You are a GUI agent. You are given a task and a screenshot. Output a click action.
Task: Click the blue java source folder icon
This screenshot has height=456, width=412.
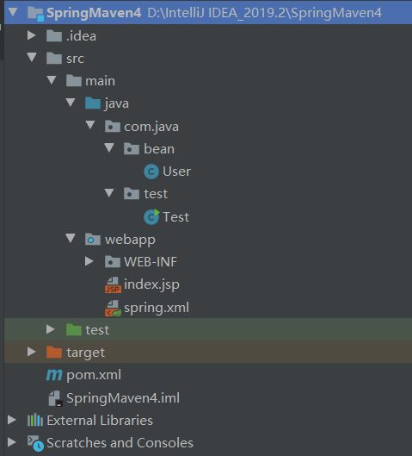pos(93,103)
